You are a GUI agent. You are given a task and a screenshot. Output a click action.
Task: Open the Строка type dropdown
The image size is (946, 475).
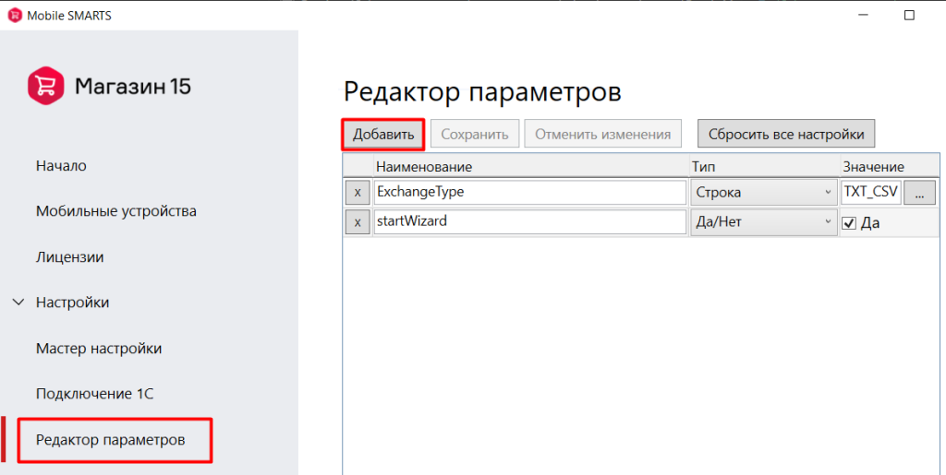[764, 193]
